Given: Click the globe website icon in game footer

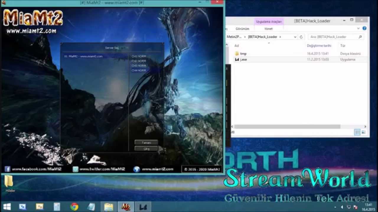Looking at the screenshot, I should [x=136, y=169].
